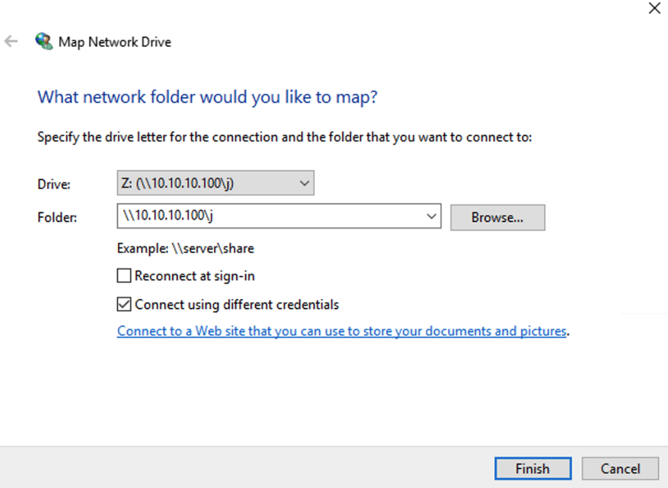
Task: Click the "Map Network Drive" title text
Action: pos(115,41)
